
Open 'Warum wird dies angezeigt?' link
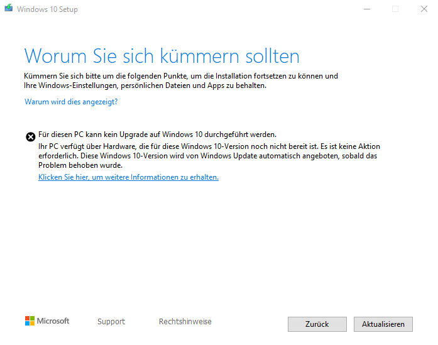pos(71,102)
